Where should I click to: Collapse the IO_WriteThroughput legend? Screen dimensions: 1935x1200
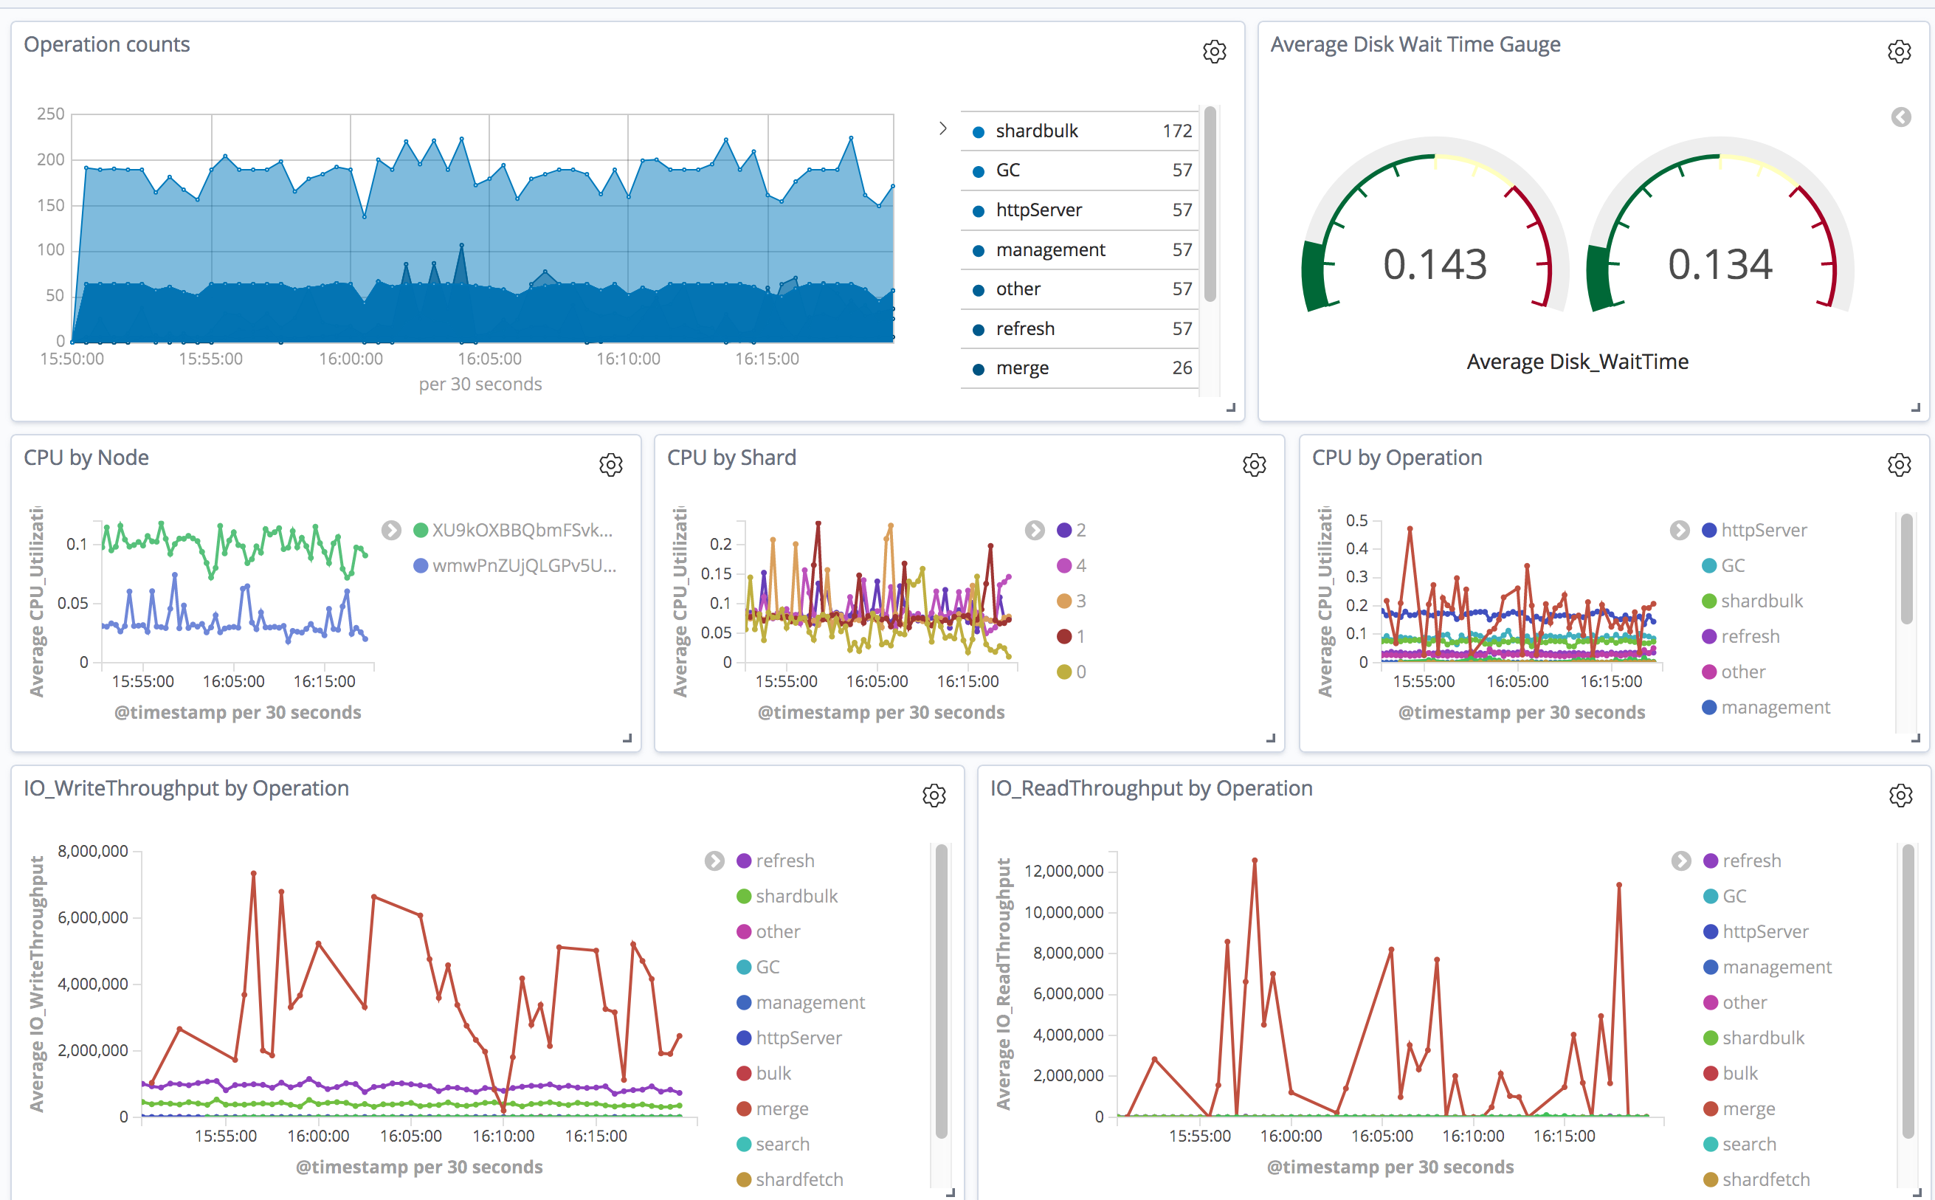click(x=714, y=861)
